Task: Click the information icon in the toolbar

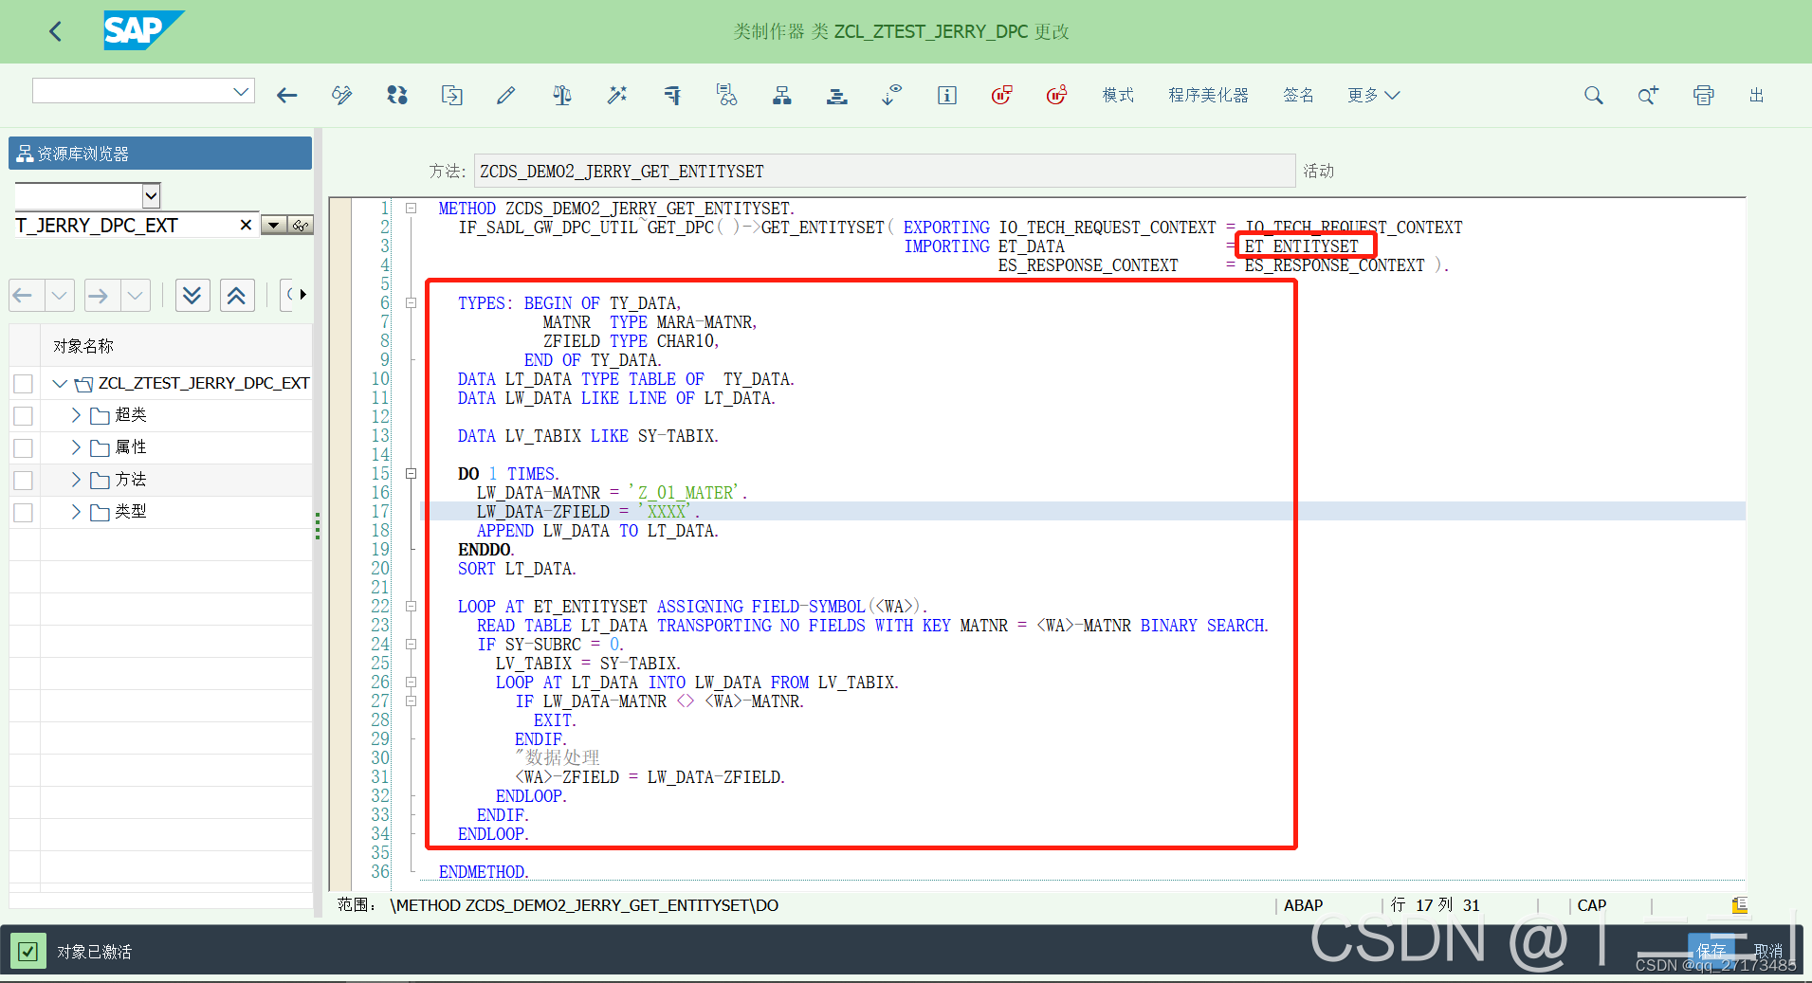Action: pos(945,95)
